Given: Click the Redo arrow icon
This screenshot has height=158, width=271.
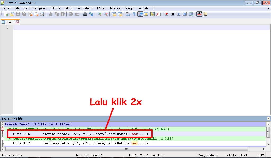Looking at the screenshot, I should [x=77, y=14].
